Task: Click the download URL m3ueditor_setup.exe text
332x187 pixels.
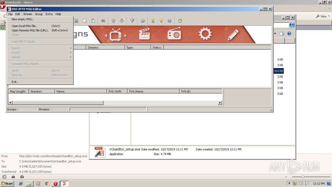Action: click(53, 156)
